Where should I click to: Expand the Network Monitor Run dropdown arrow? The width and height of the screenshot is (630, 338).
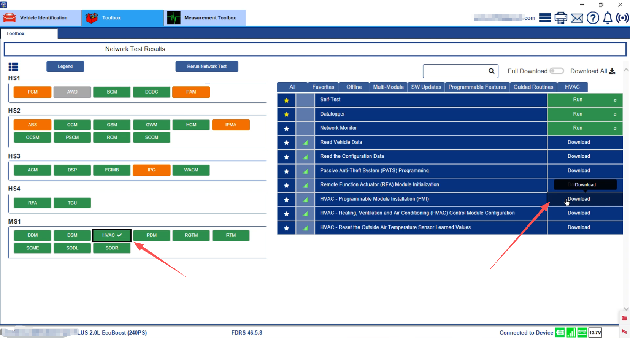615,129
